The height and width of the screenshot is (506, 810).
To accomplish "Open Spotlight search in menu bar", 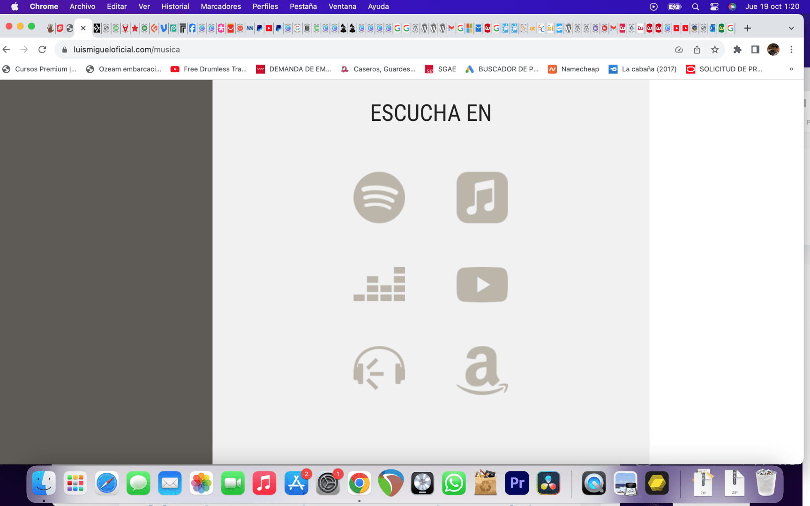I will click(x=696, y=7).
